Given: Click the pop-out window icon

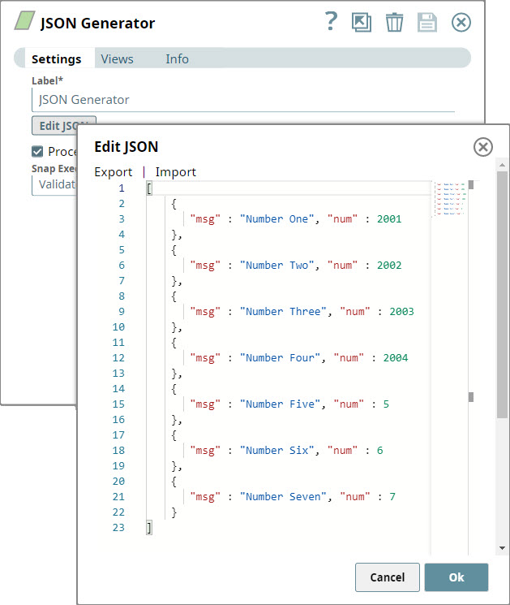Looking at the screenshot, I should coord(362,22).
